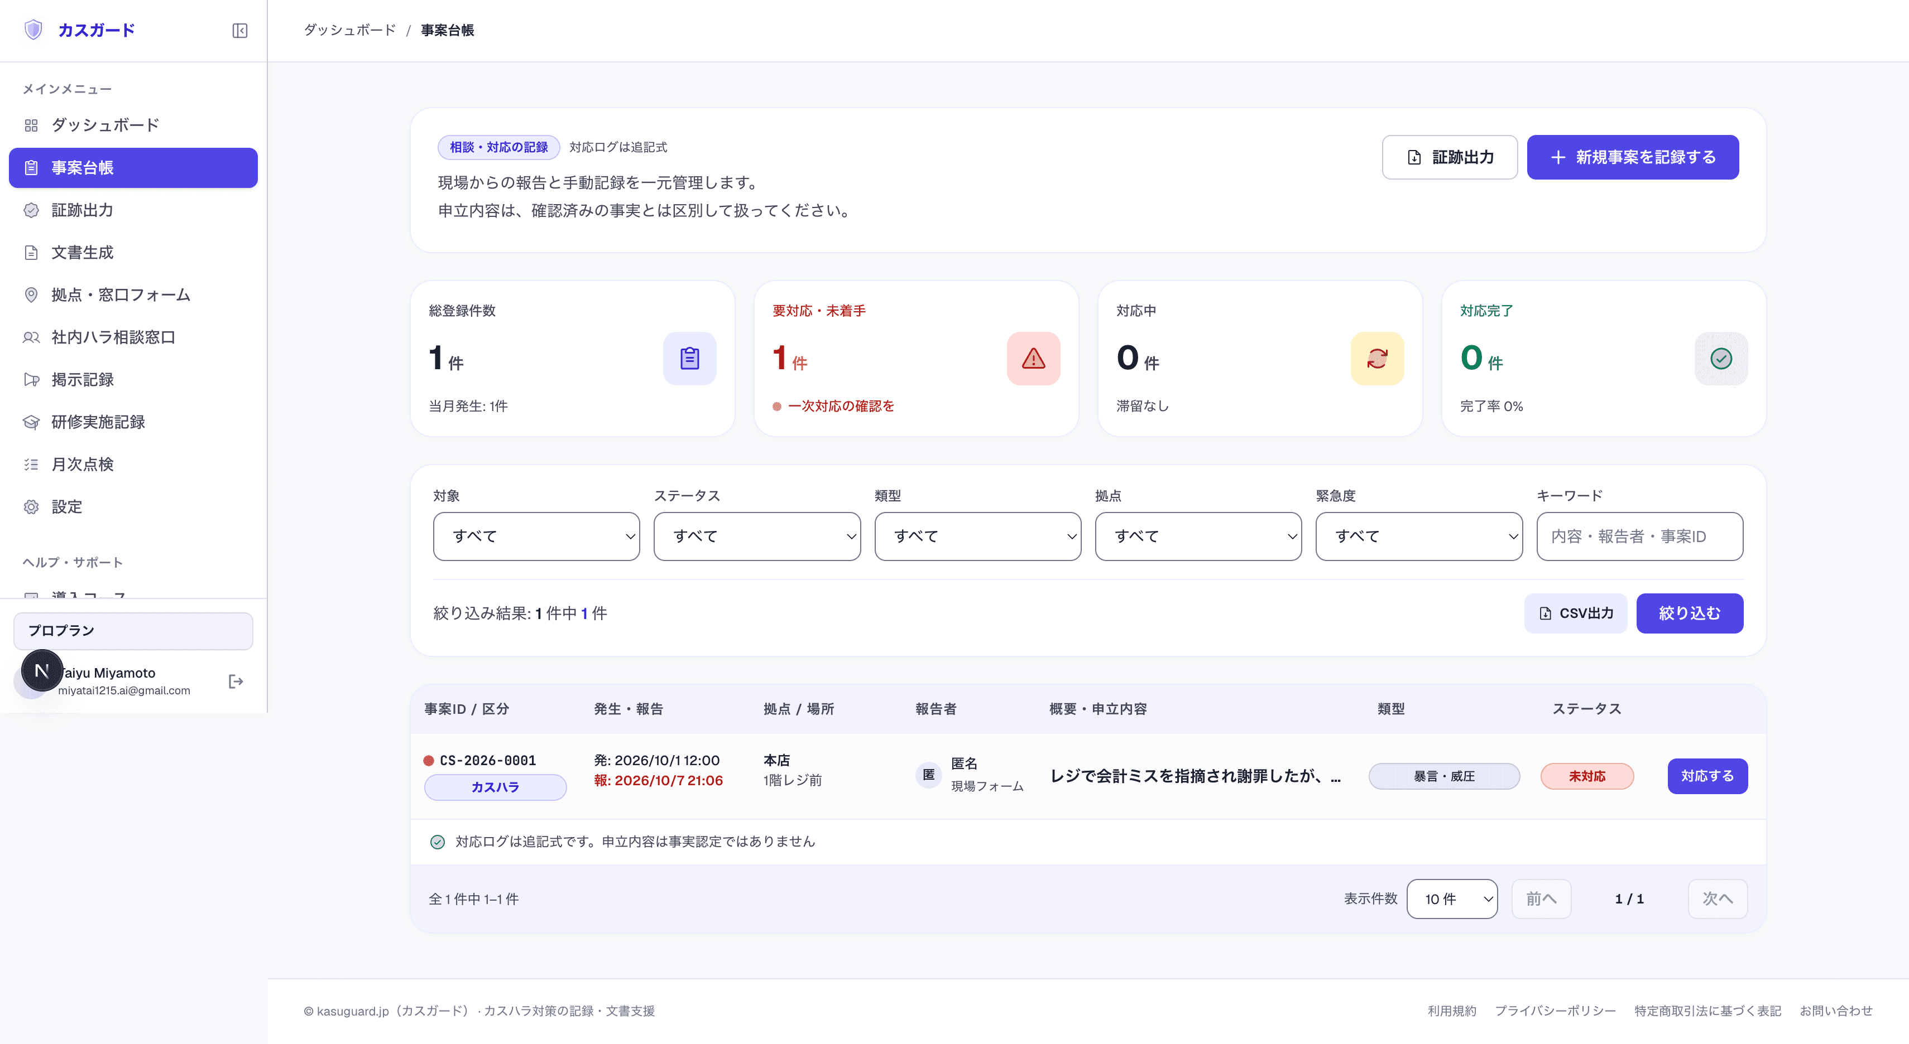
Task: Click the 文書生成 document icon in sidebar
Action: (x=31, y=253)
